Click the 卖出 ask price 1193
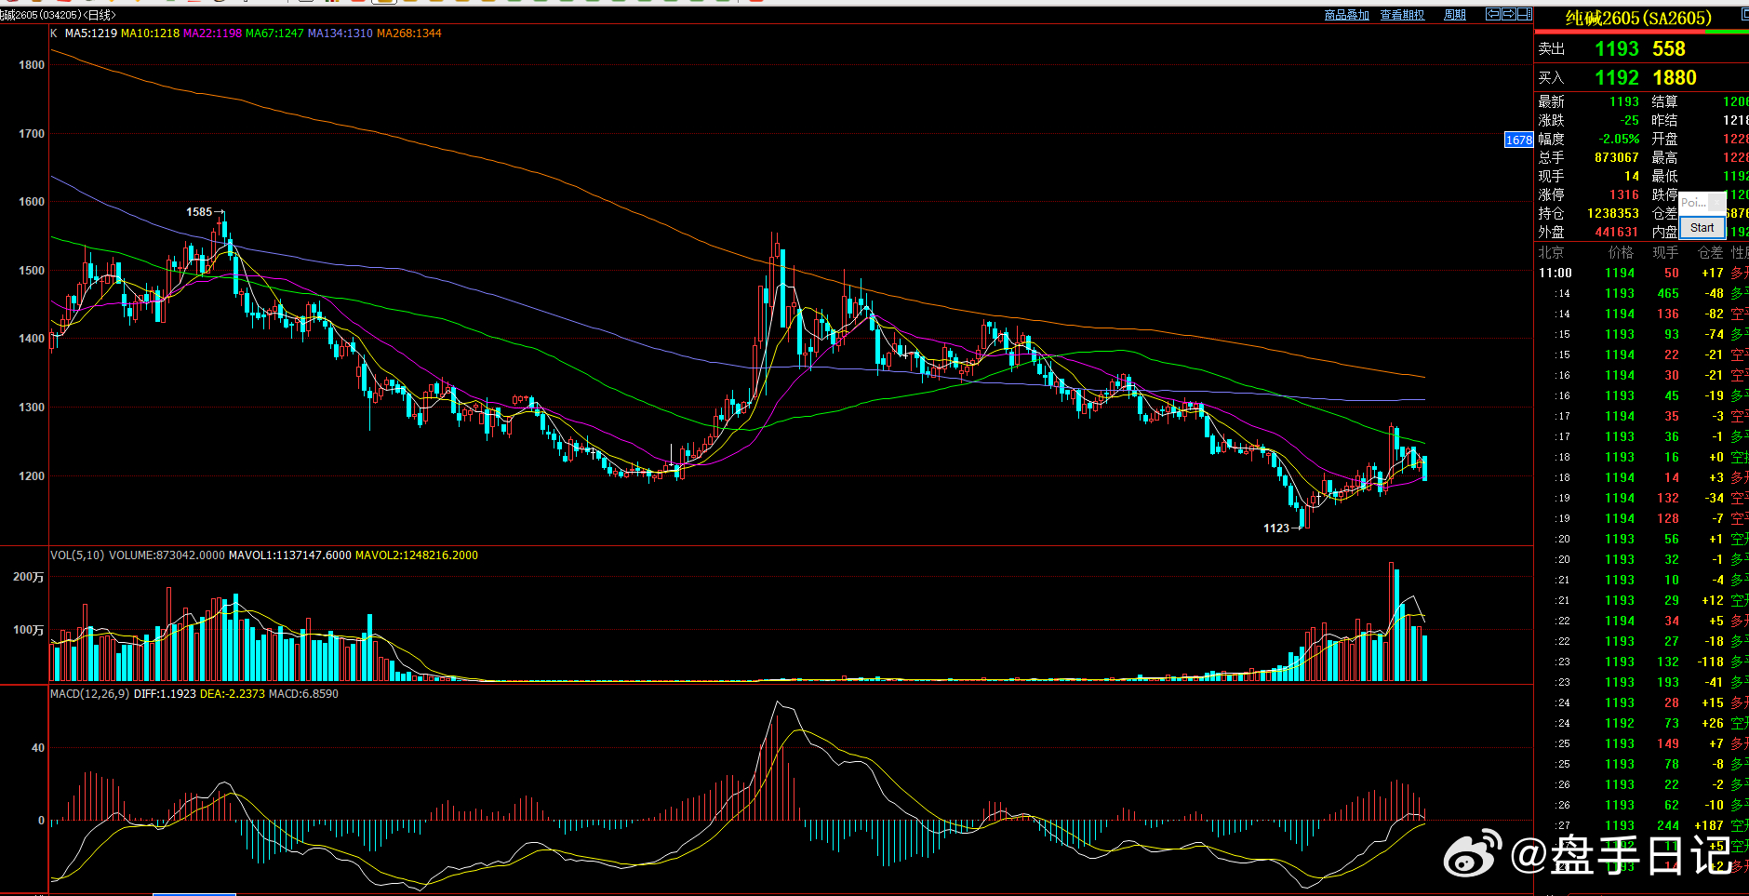Image resolution: width=1749 pixels, height=896 pixels. point(1617,49)
